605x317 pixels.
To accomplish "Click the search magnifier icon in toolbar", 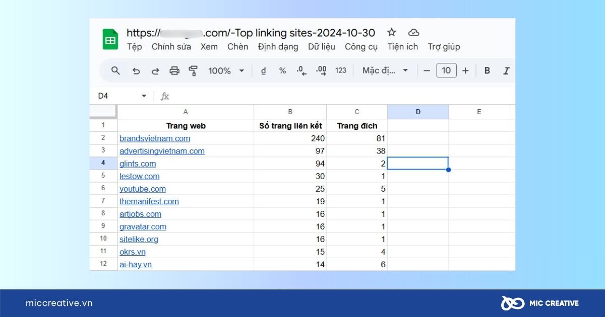I will coord(115,71).
